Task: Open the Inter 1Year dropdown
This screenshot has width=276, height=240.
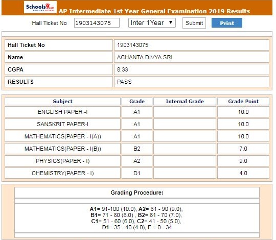Action: pyautogui.click(x=152, y=23)
